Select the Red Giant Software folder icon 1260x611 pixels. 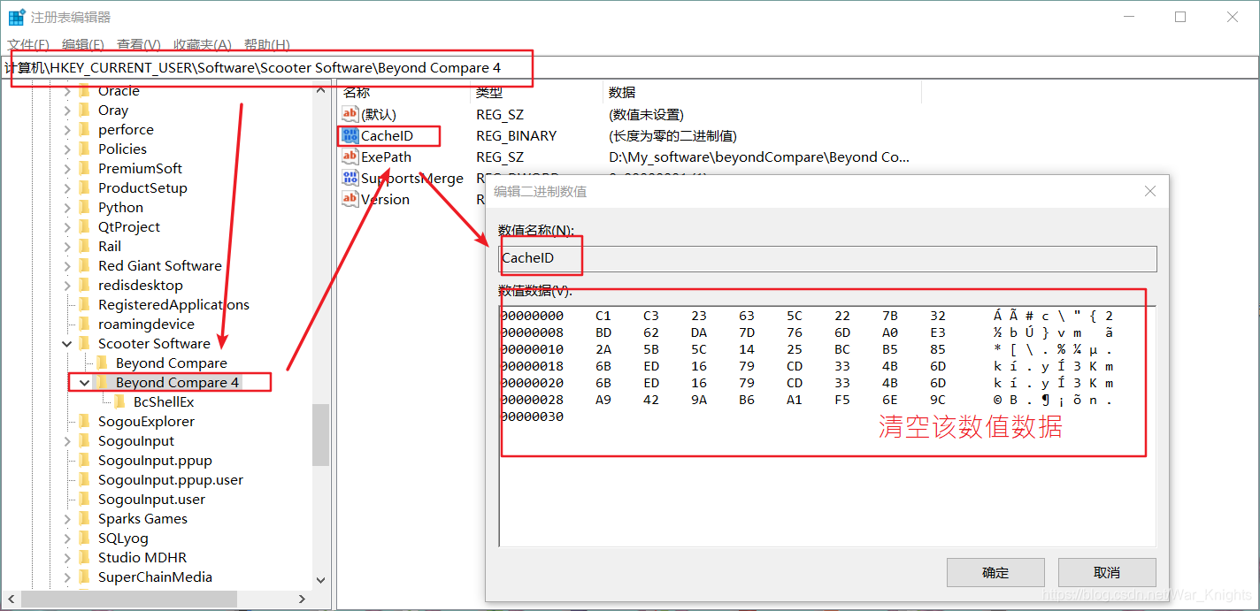coord(85,266)
